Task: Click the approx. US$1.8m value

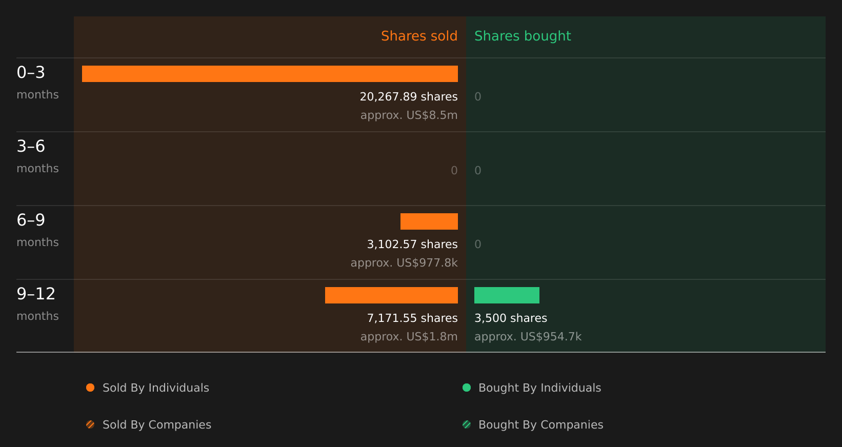Action: (409, 337)
